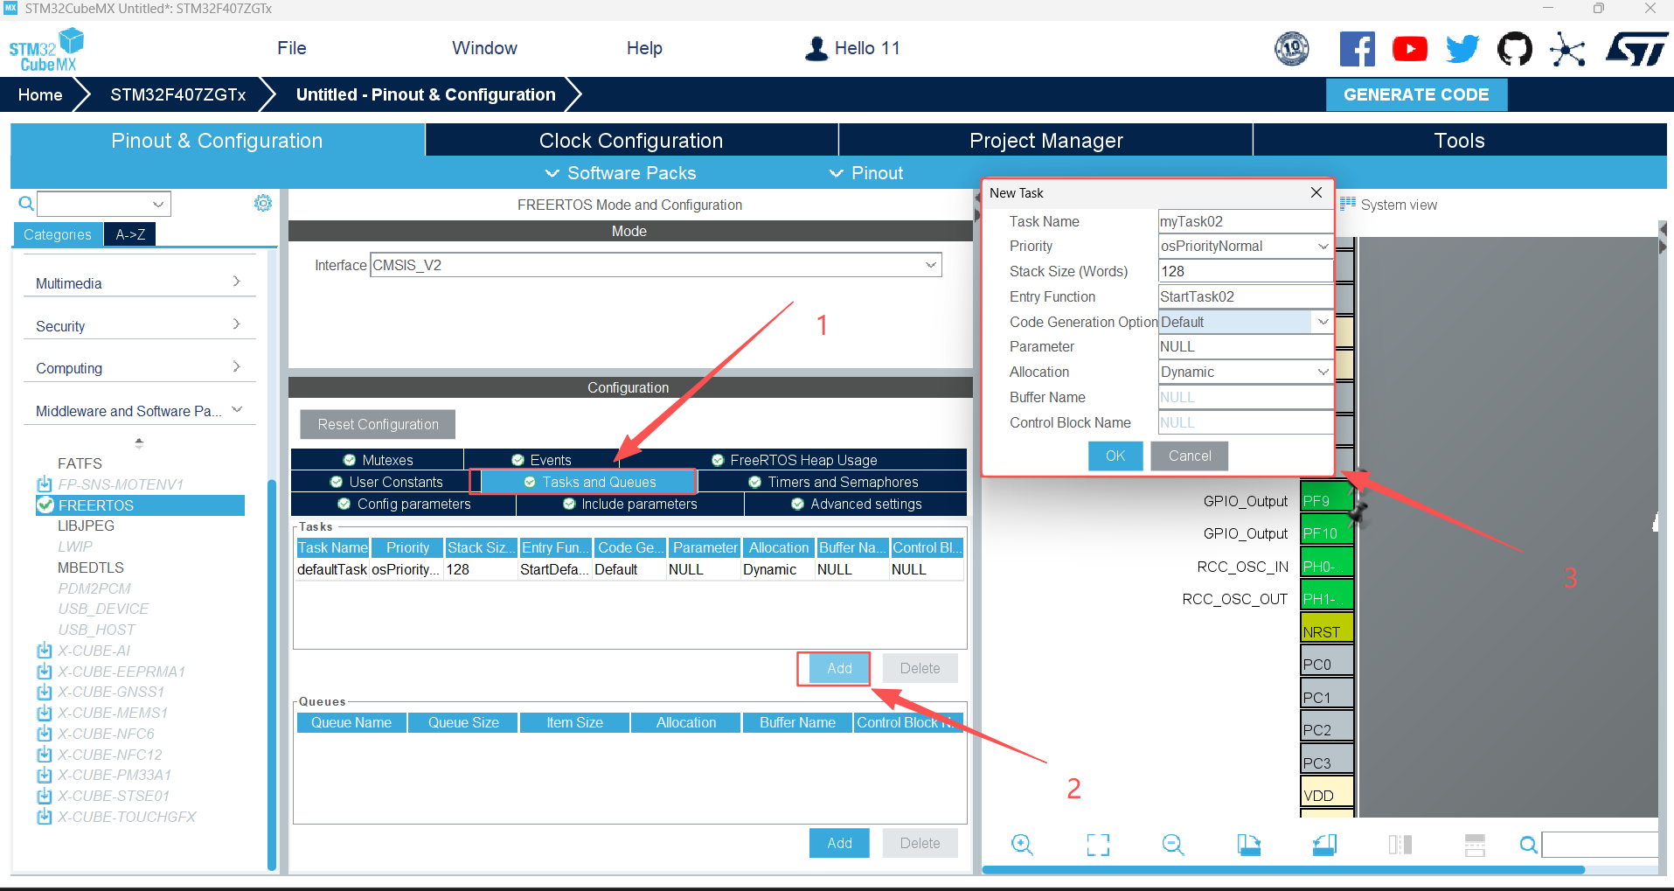Click the user account icon
1674x891 pixels.
coord(816,48)
